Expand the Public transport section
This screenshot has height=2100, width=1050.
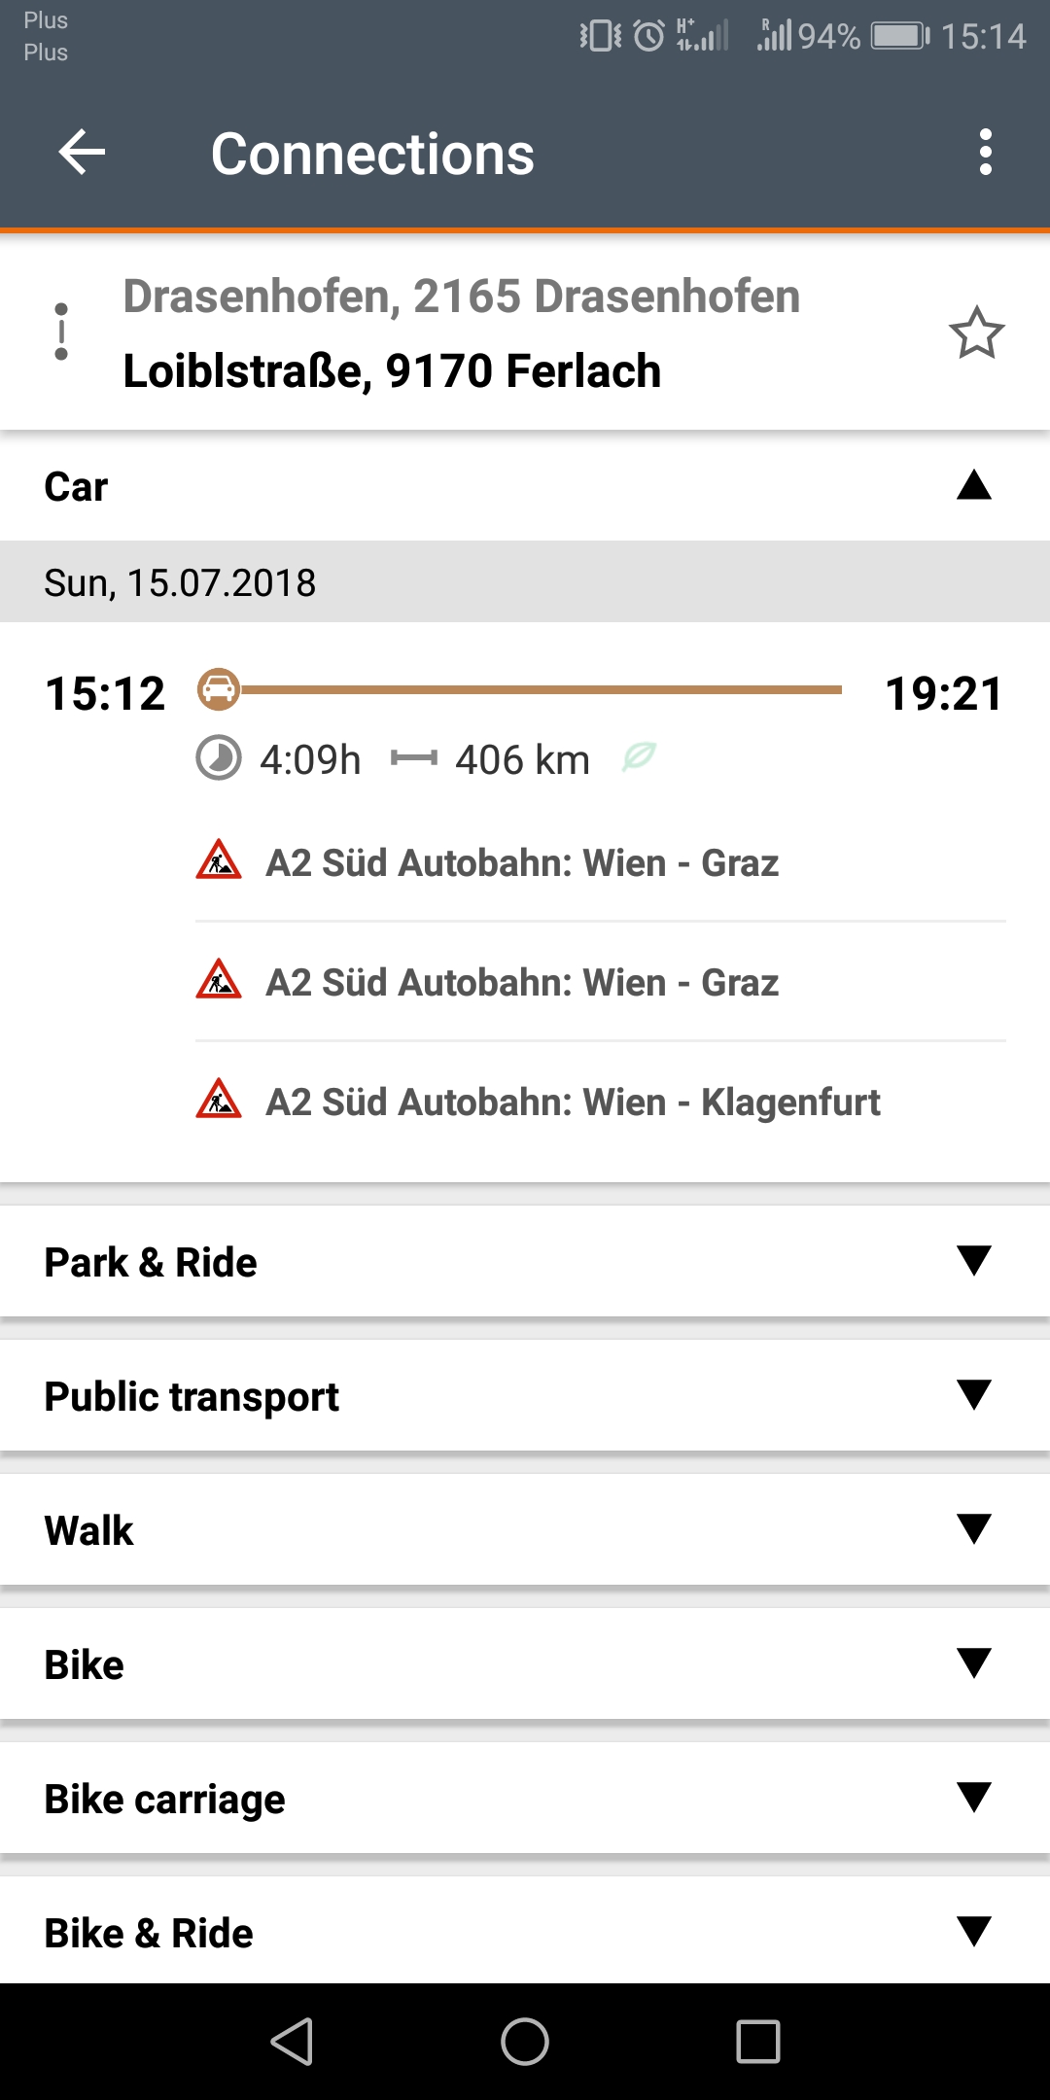973,1395
